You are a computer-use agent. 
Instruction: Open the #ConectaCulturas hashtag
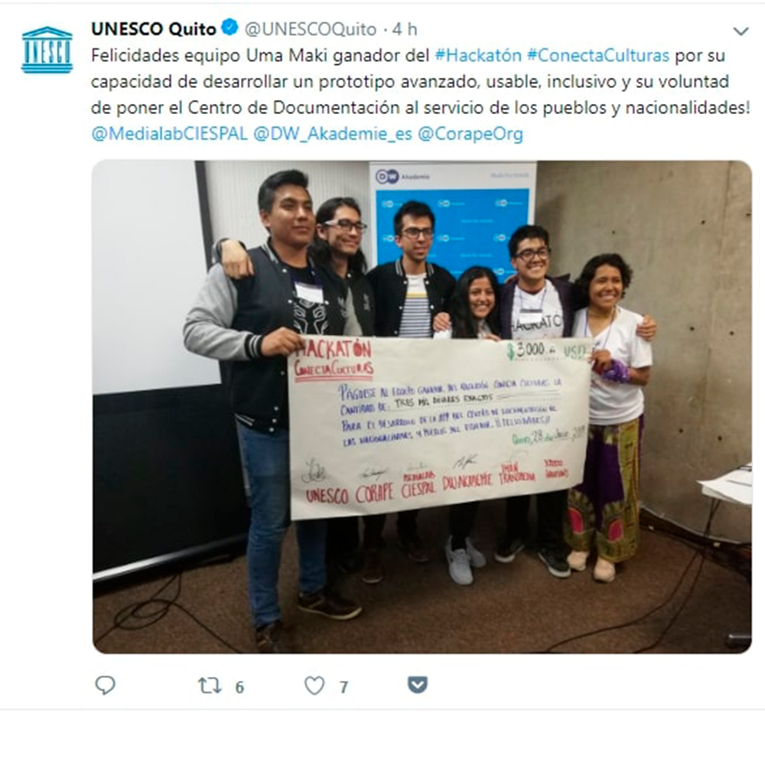tap(598, 56)
